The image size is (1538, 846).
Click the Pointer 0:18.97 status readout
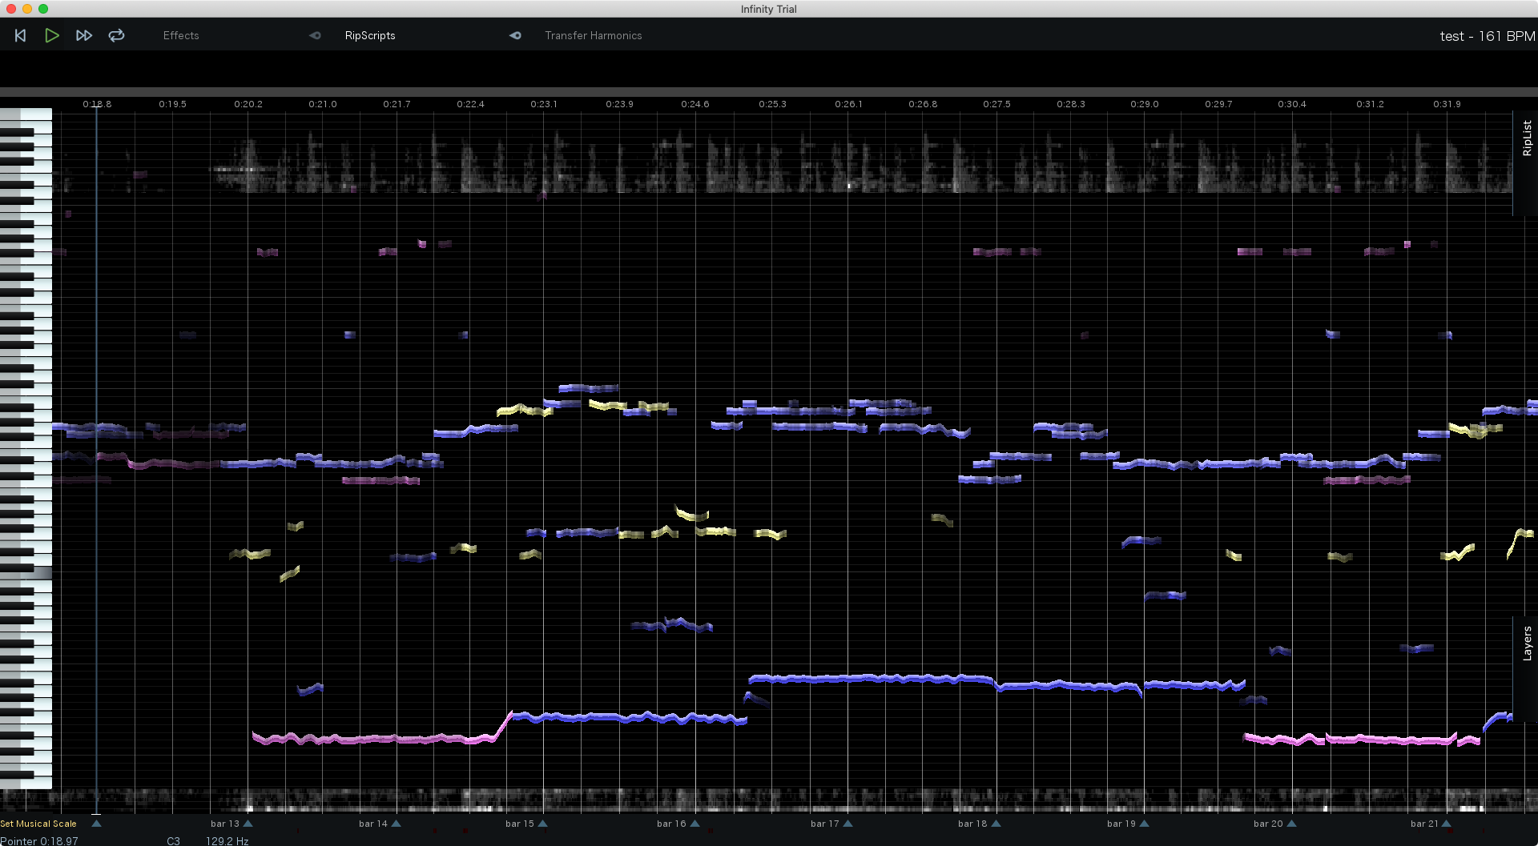tap(39, 840)
